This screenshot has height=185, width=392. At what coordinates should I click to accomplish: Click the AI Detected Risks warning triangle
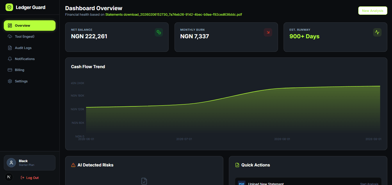tap(73, 165)
